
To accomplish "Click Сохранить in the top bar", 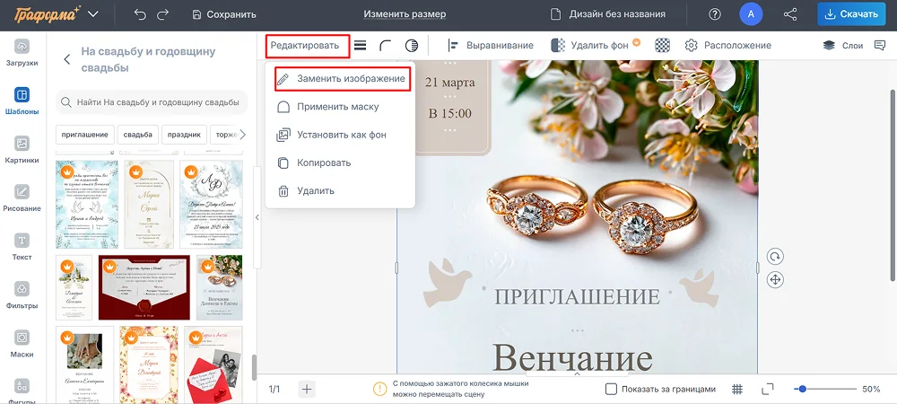I will coord(223,14).
